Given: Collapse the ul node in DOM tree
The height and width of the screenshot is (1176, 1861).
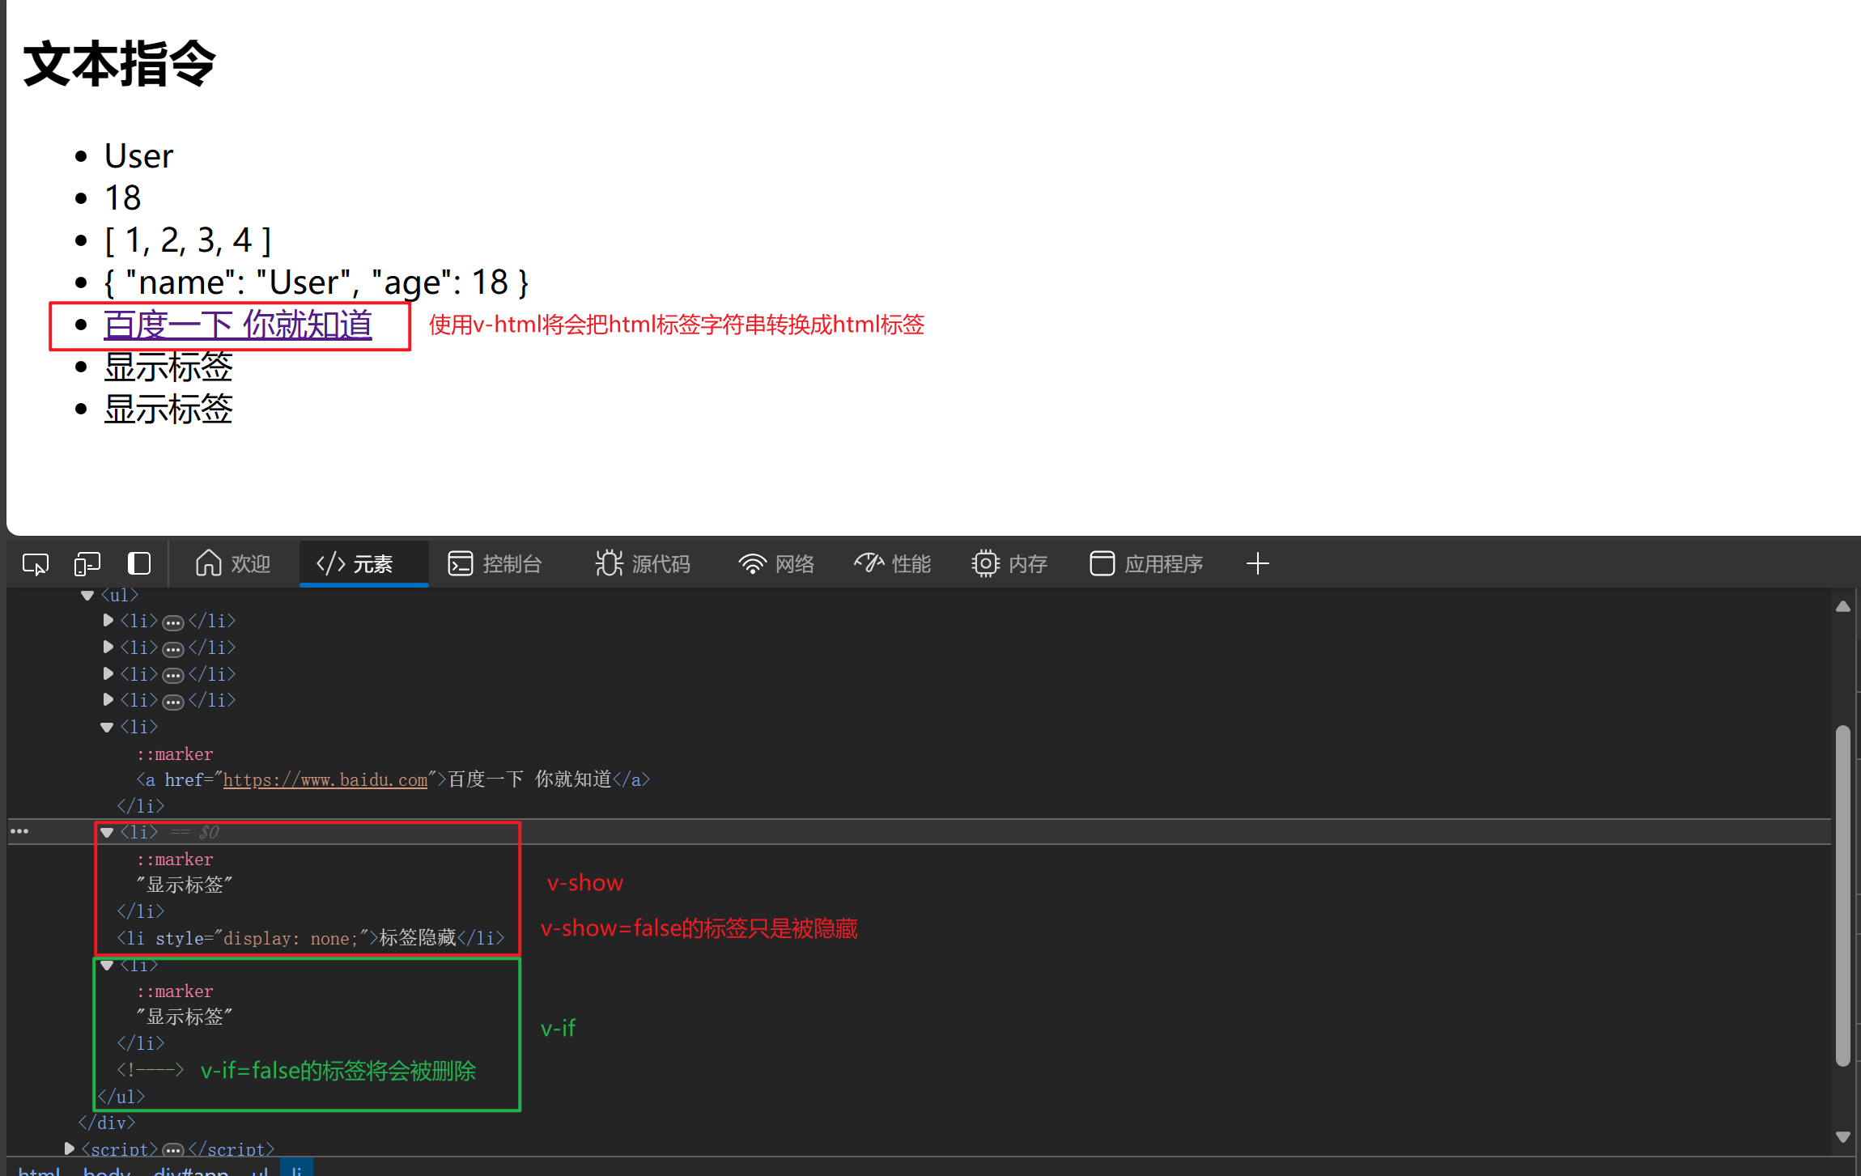Looking at the screenshot, I should (87, 596).
